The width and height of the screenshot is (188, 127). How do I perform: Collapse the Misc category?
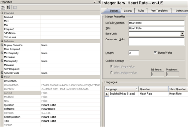2,77
